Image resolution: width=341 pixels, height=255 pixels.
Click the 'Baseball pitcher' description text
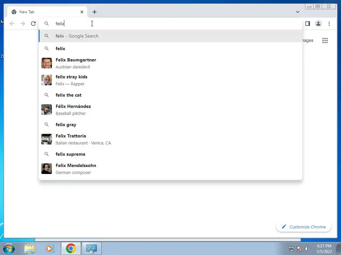[71, 114]
